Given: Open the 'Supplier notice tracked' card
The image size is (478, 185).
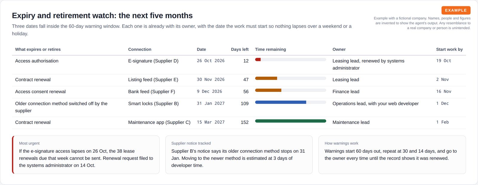Looking at the screenshot, I should (x=239, y=155).
